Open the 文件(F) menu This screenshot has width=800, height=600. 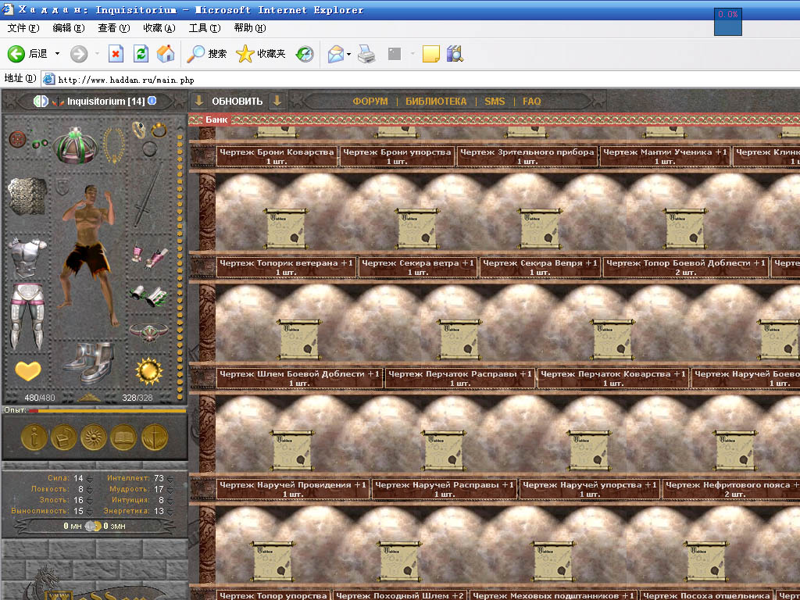tap(23, 28)
